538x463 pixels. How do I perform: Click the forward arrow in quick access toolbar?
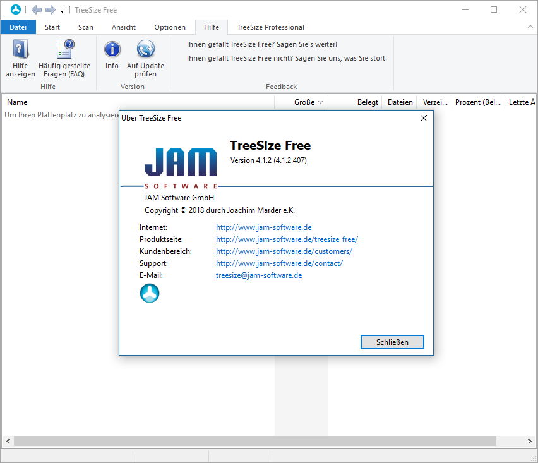(x=51, y=9)
